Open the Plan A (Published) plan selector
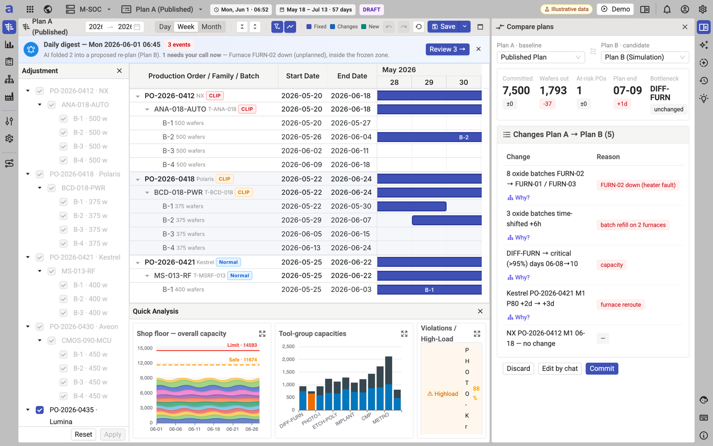713x446 pixels. click(162, 9)
